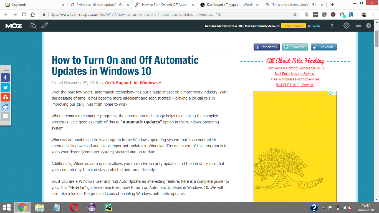Click the linkedin button above sidebar

tap(324, 47)
